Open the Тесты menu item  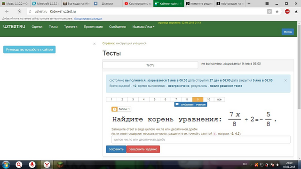click(53, 27)
